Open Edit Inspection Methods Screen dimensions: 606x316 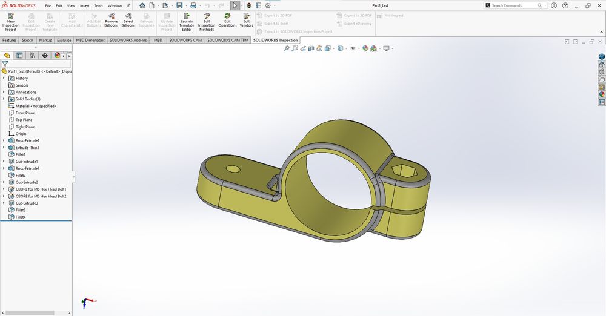point(207,16)
